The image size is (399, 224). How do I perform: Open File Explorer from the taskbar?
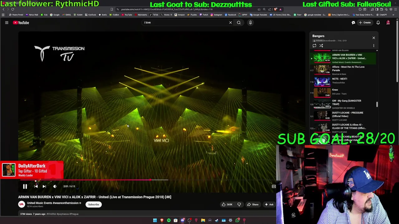pyautogui.click(x=203, y=220)
